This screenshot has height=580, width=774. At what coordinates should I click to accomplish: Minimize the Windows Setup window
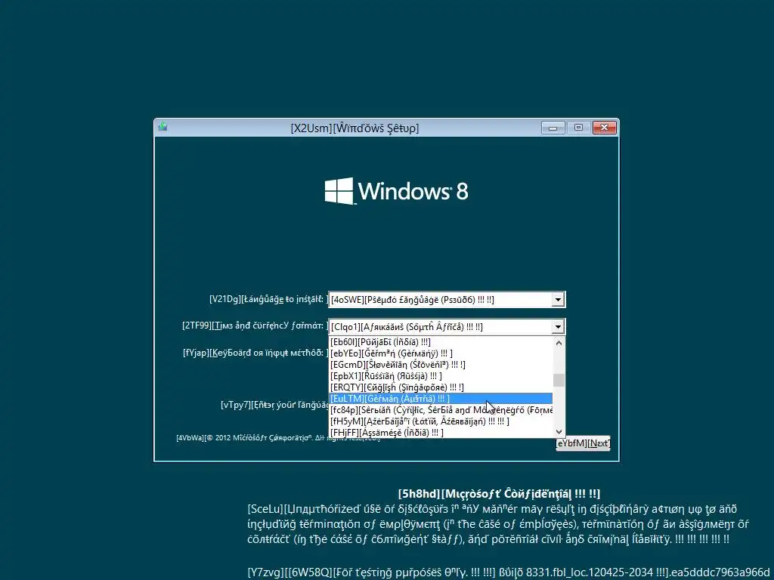(553, 128)
